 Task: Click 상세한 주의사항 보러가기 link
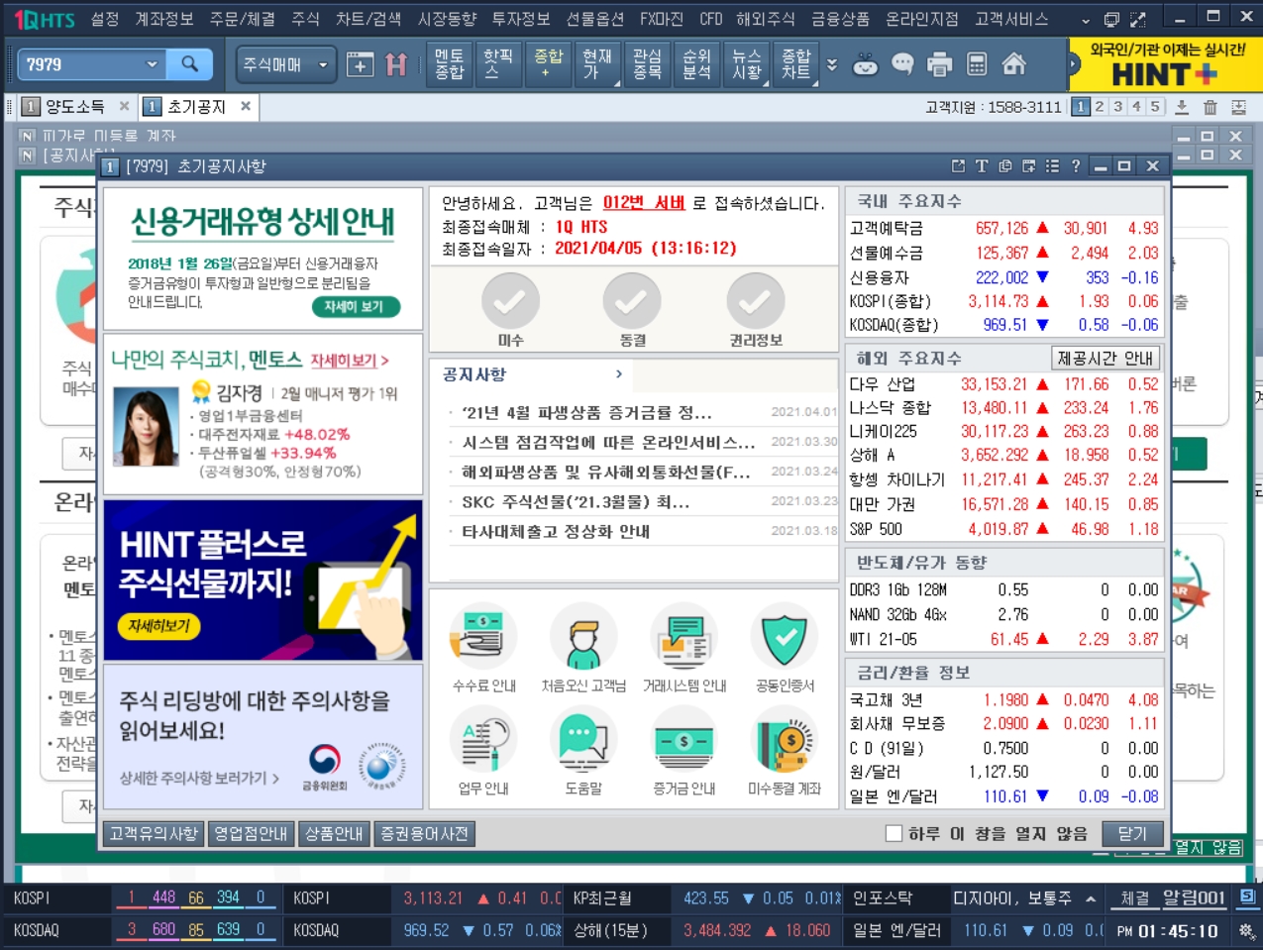(199, 779)
